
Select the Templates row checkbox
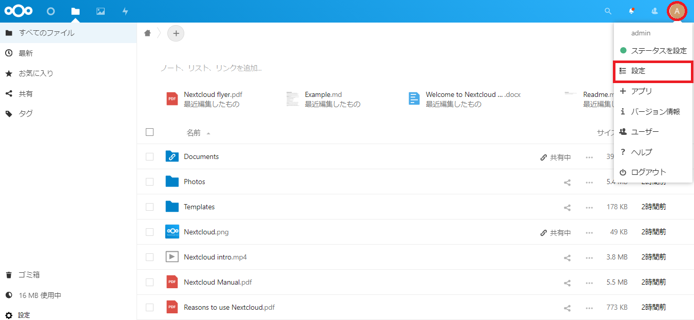(149, 207)
